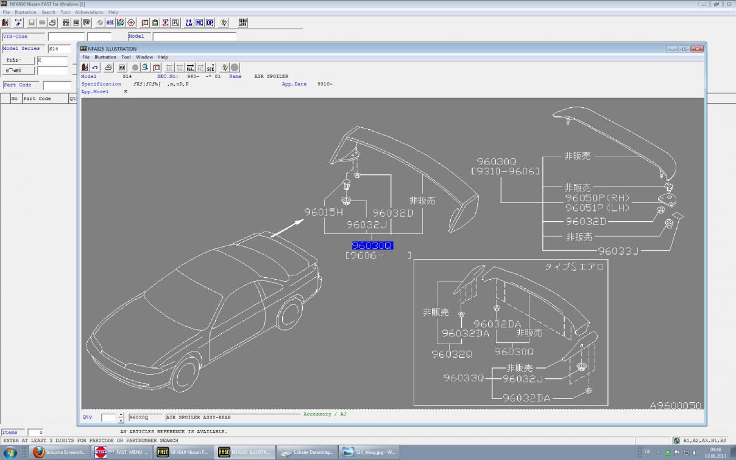Click the red crosshair target icon
Image resolution: width=736 pixels, height=460 pixels.
click(131, 23)
